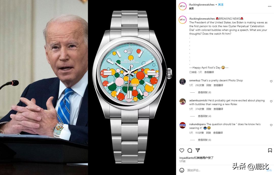Expand 查看回复 (8) replies

tap(204, 92)
